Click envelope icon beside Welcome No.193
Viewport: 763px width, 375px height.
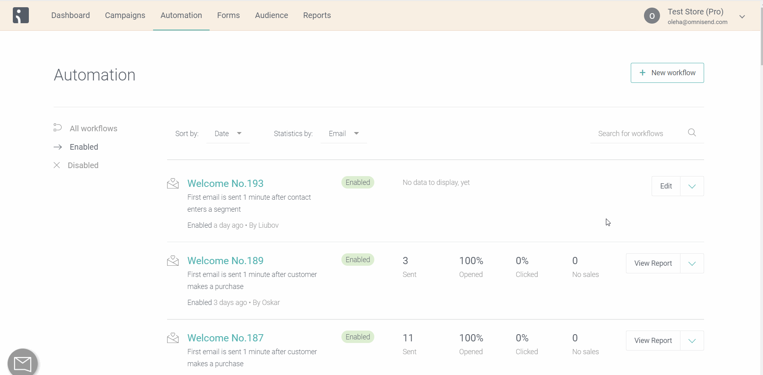pos(173,183)
